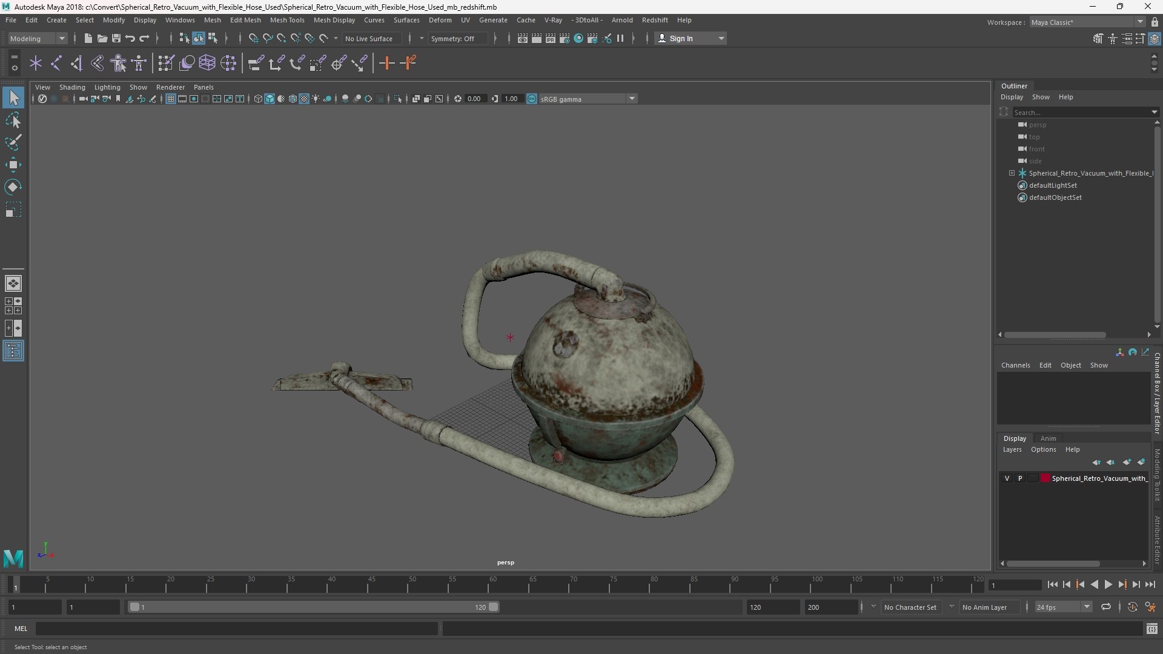Toggle Outliner panel layout icon

pos(13,351)
